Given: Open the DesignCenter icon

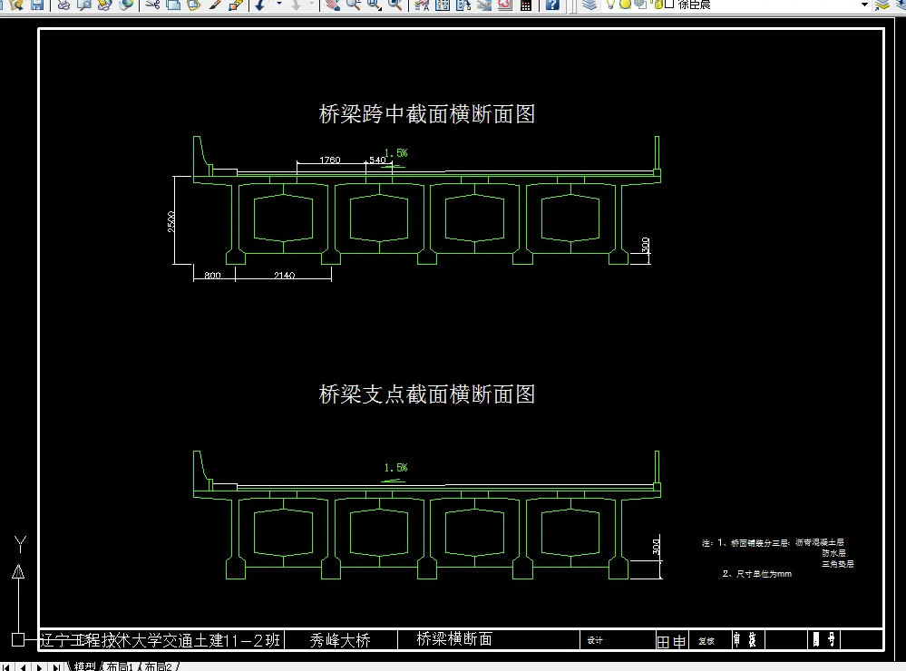Looking at the screenshot, I should pyautogui.click(x=443, y=5).
